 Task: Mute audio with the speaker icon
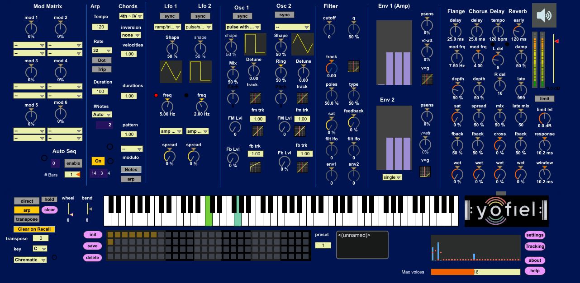click(x=544, y=15)
